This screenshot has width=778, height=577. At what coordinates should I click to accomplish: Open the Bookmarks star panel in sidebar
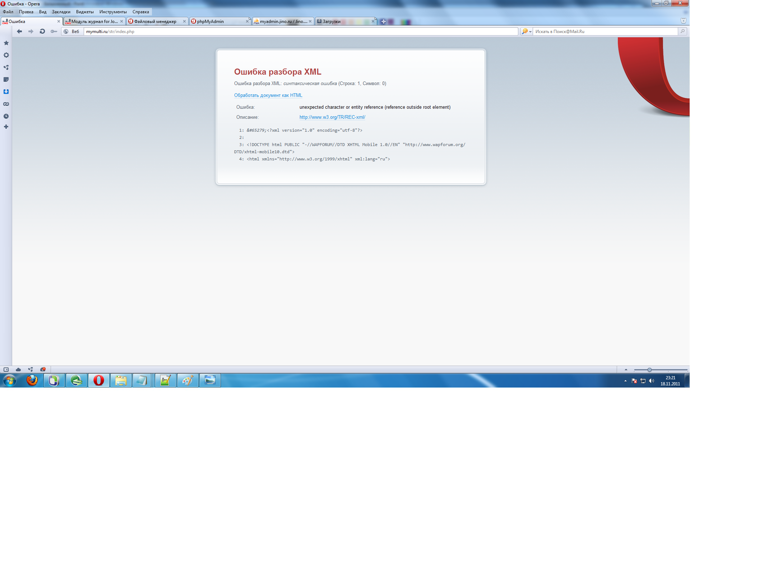click(6, 43)
